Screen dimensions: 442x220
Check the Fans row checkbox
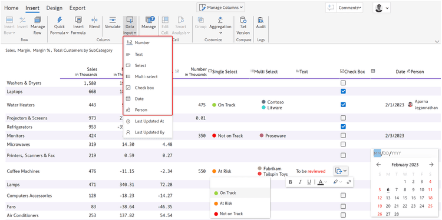(343, 206)
